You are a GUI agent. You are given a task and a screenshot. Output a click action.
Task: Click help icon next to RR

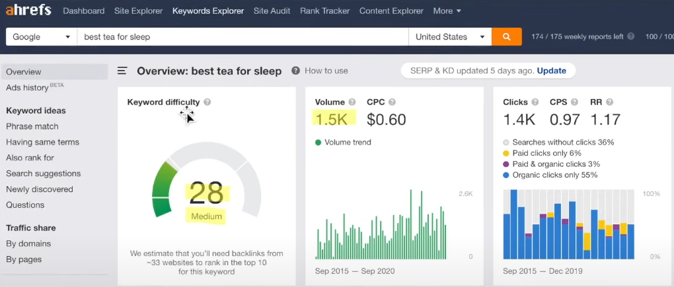click(x=609, y=102)
